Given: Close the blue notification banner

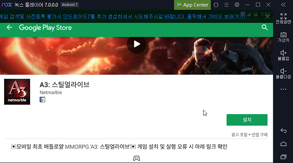Looking at the screenshot, I should pyautogui.click(x=267, y=17).
